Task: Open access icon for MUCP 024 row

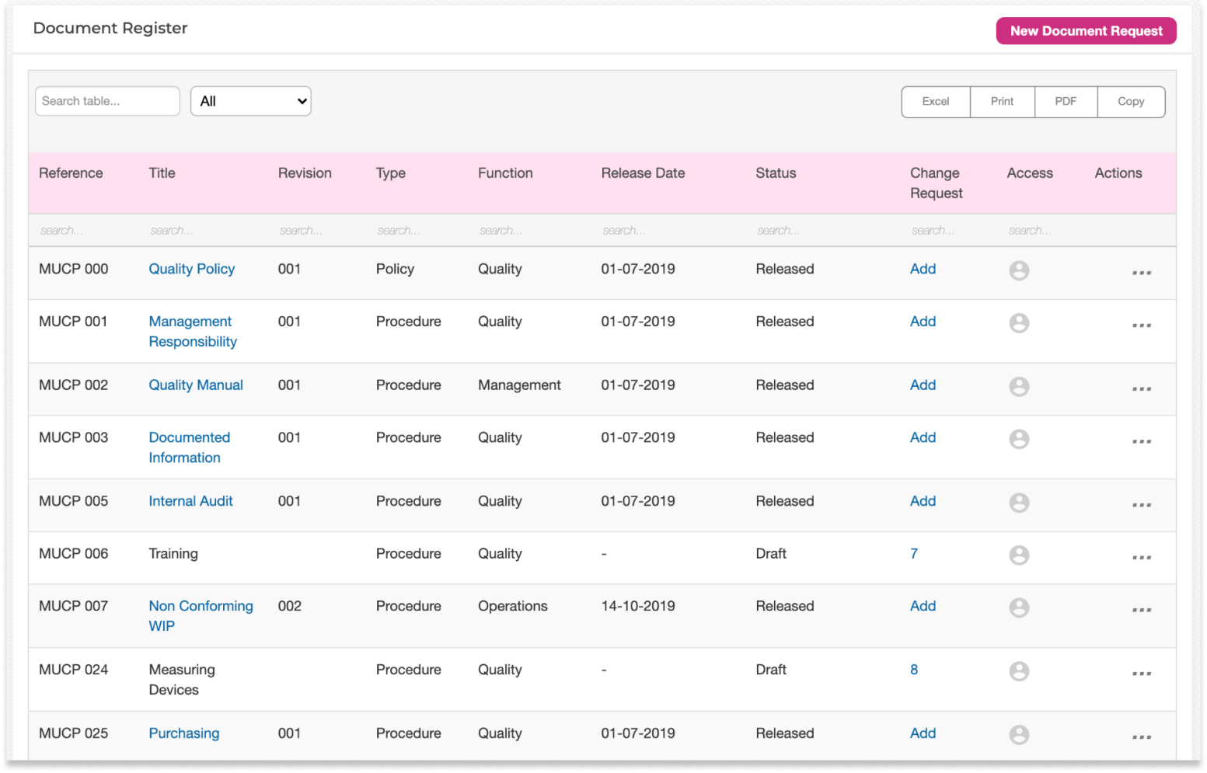Action: [1019, 672]
